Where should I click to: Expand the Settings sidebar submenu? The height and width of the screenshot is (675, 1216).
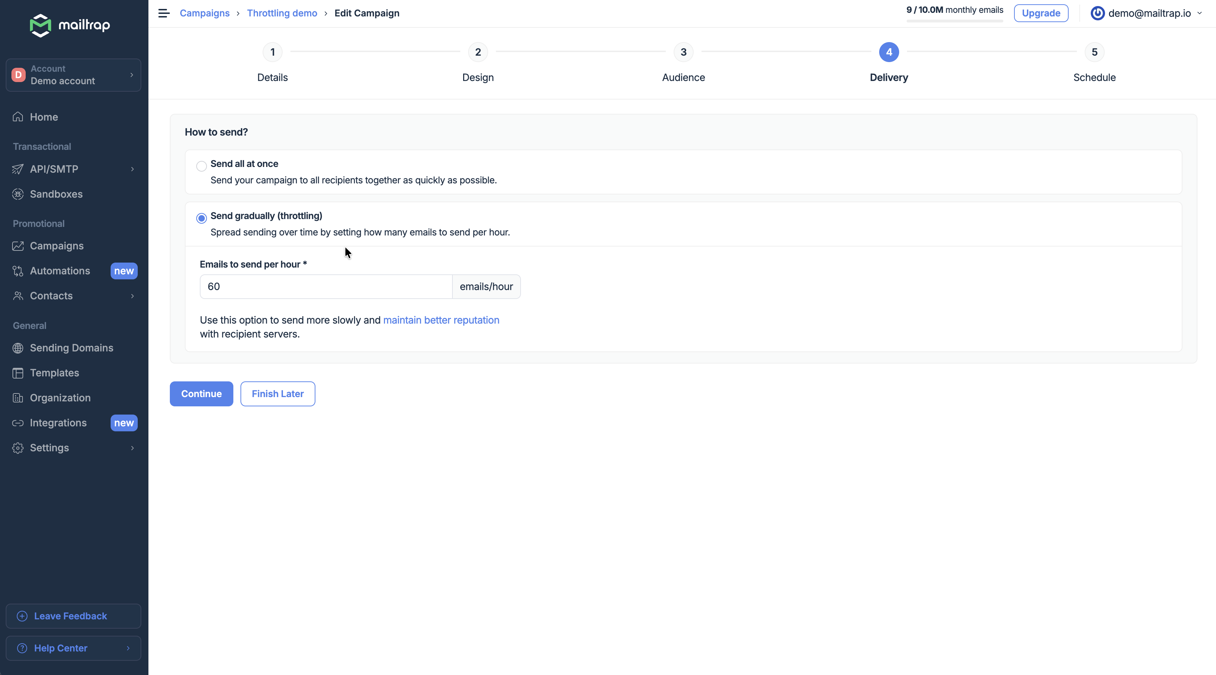click(132, 448)
